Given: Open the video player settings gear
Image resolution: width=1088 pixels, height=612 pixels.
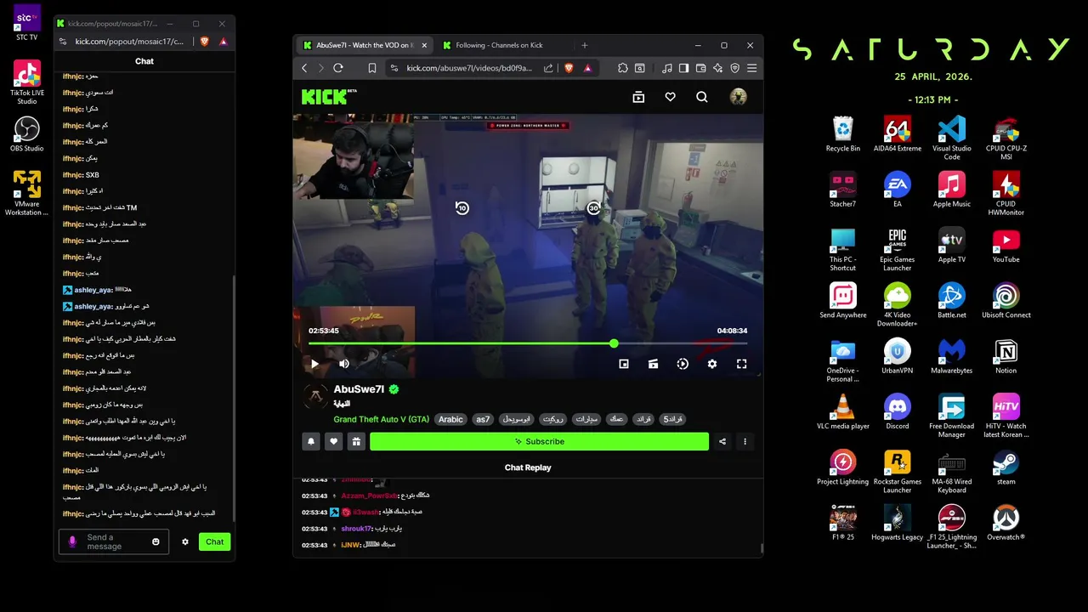Looking at the screenshot, I should [x=712, y=364].
